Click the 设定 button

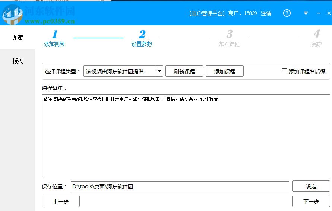[x=311, y=186]
